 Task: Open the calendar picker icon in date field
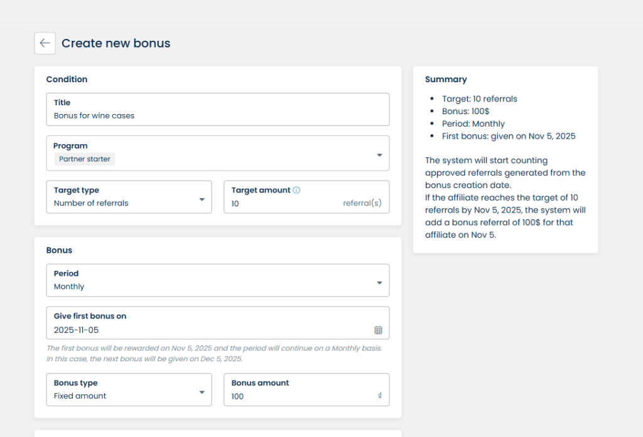(x=378, y=330)
